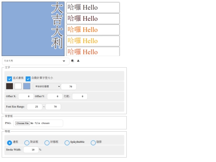The image size is (216, 162).
Task: Click the Choose File button for PNG
Action: pyautogui.click(x=22, y=123)
